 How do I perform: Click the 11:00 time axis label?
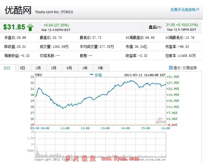point(65,128)
